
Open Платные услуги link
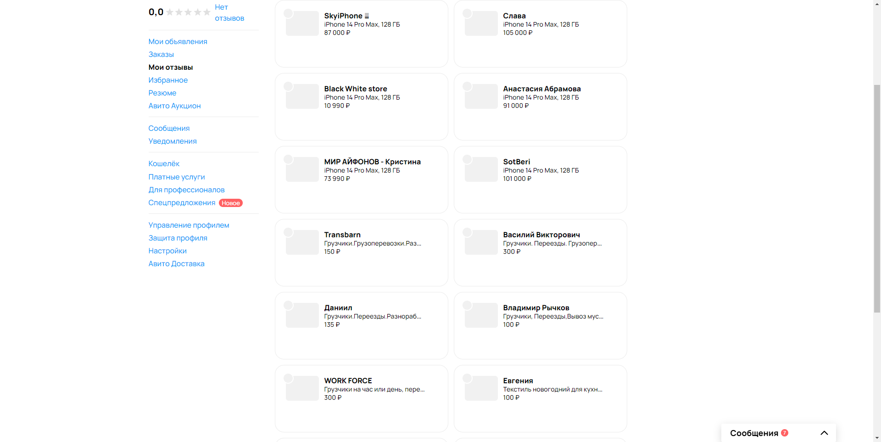point(177,177)
